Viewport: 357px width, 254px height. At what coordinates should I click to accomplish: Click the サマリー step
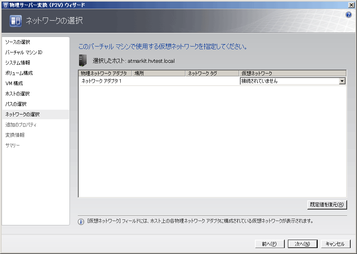[13, 145]
